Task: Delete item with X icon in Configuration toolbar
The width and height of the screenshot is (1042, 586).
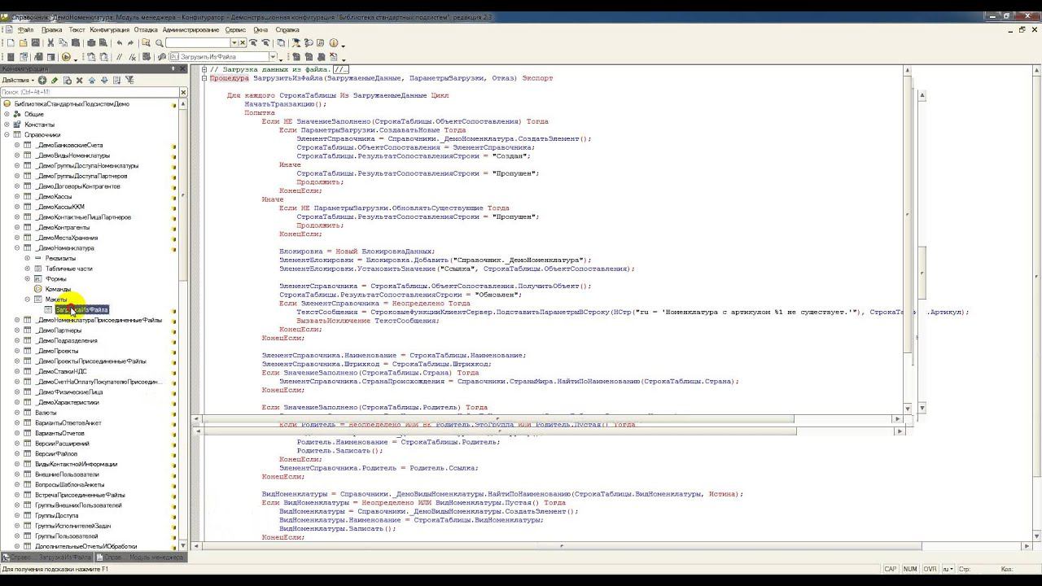Action: coord(79,80)
